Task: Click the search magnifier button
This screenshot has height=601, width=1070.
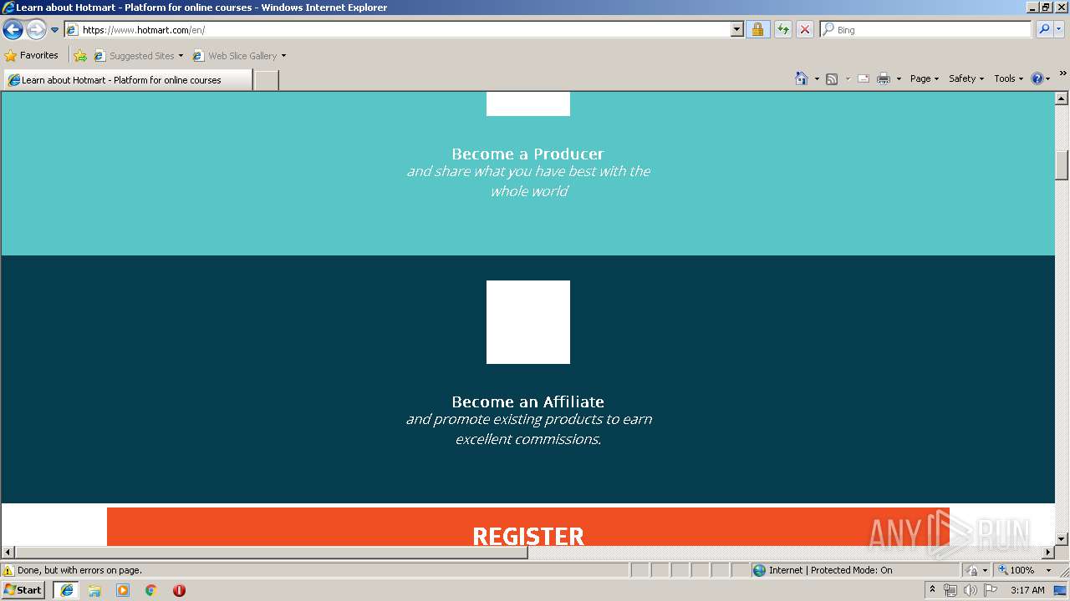Action: 1043,30
